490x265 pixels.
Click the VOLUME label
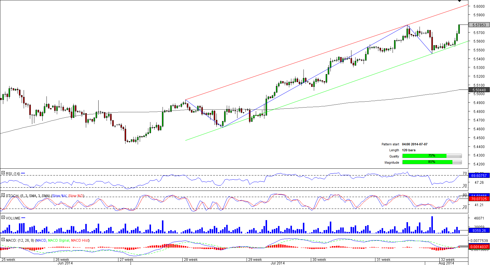coord(13,218)
